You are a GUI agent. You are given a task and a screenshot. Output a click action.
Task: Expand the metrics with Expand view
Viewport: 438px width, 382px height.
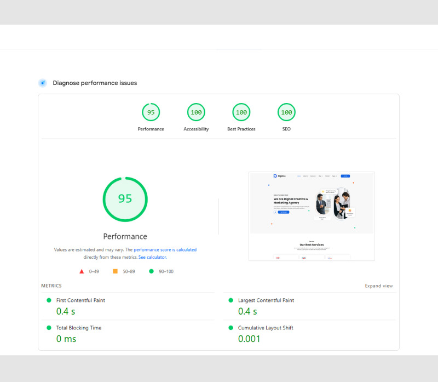pos(379,286)
